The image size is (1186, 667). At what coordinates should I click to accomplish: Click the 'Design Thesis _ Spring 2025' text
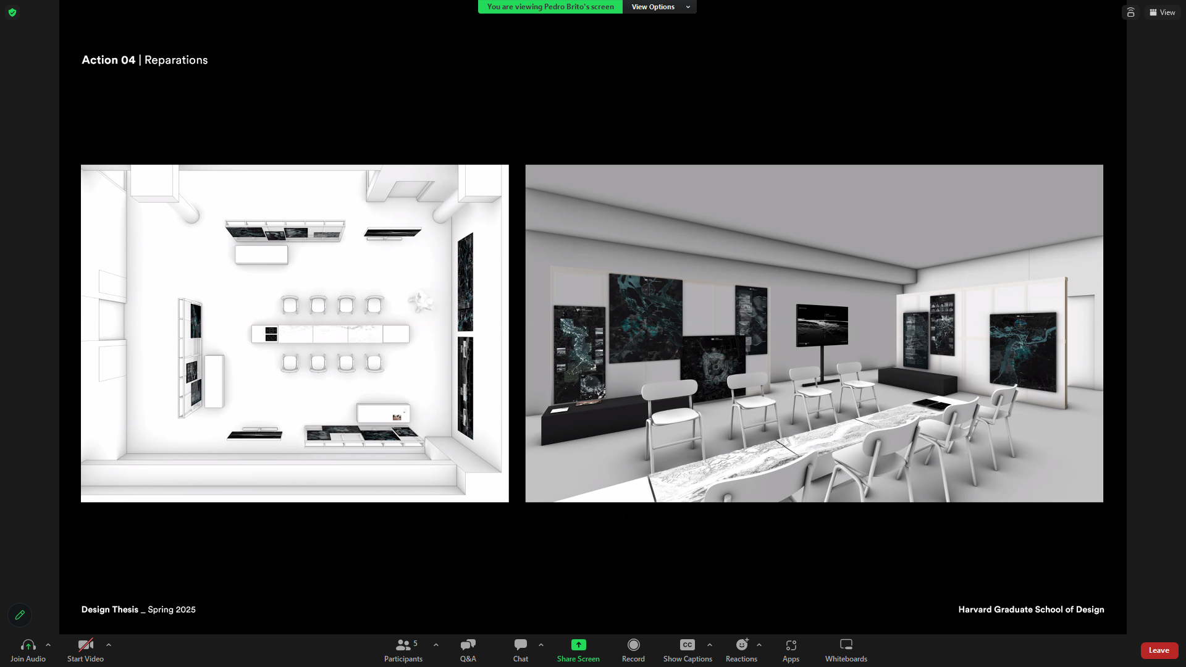click(138, 610)
